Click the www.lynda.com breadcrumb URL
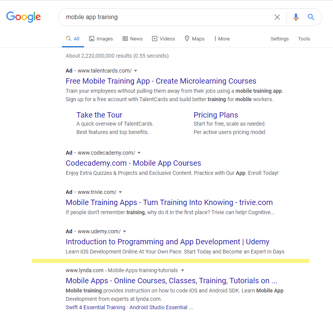Image resolution: width=333 pixels, height=318 pixels. 122,270
